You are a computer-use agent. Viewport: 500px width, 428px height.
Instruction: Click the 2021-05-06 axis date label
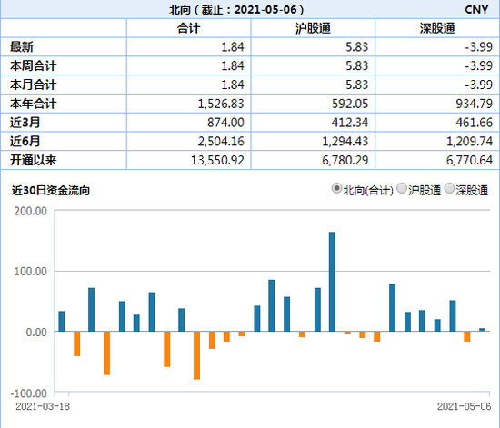tap(464, 406)
